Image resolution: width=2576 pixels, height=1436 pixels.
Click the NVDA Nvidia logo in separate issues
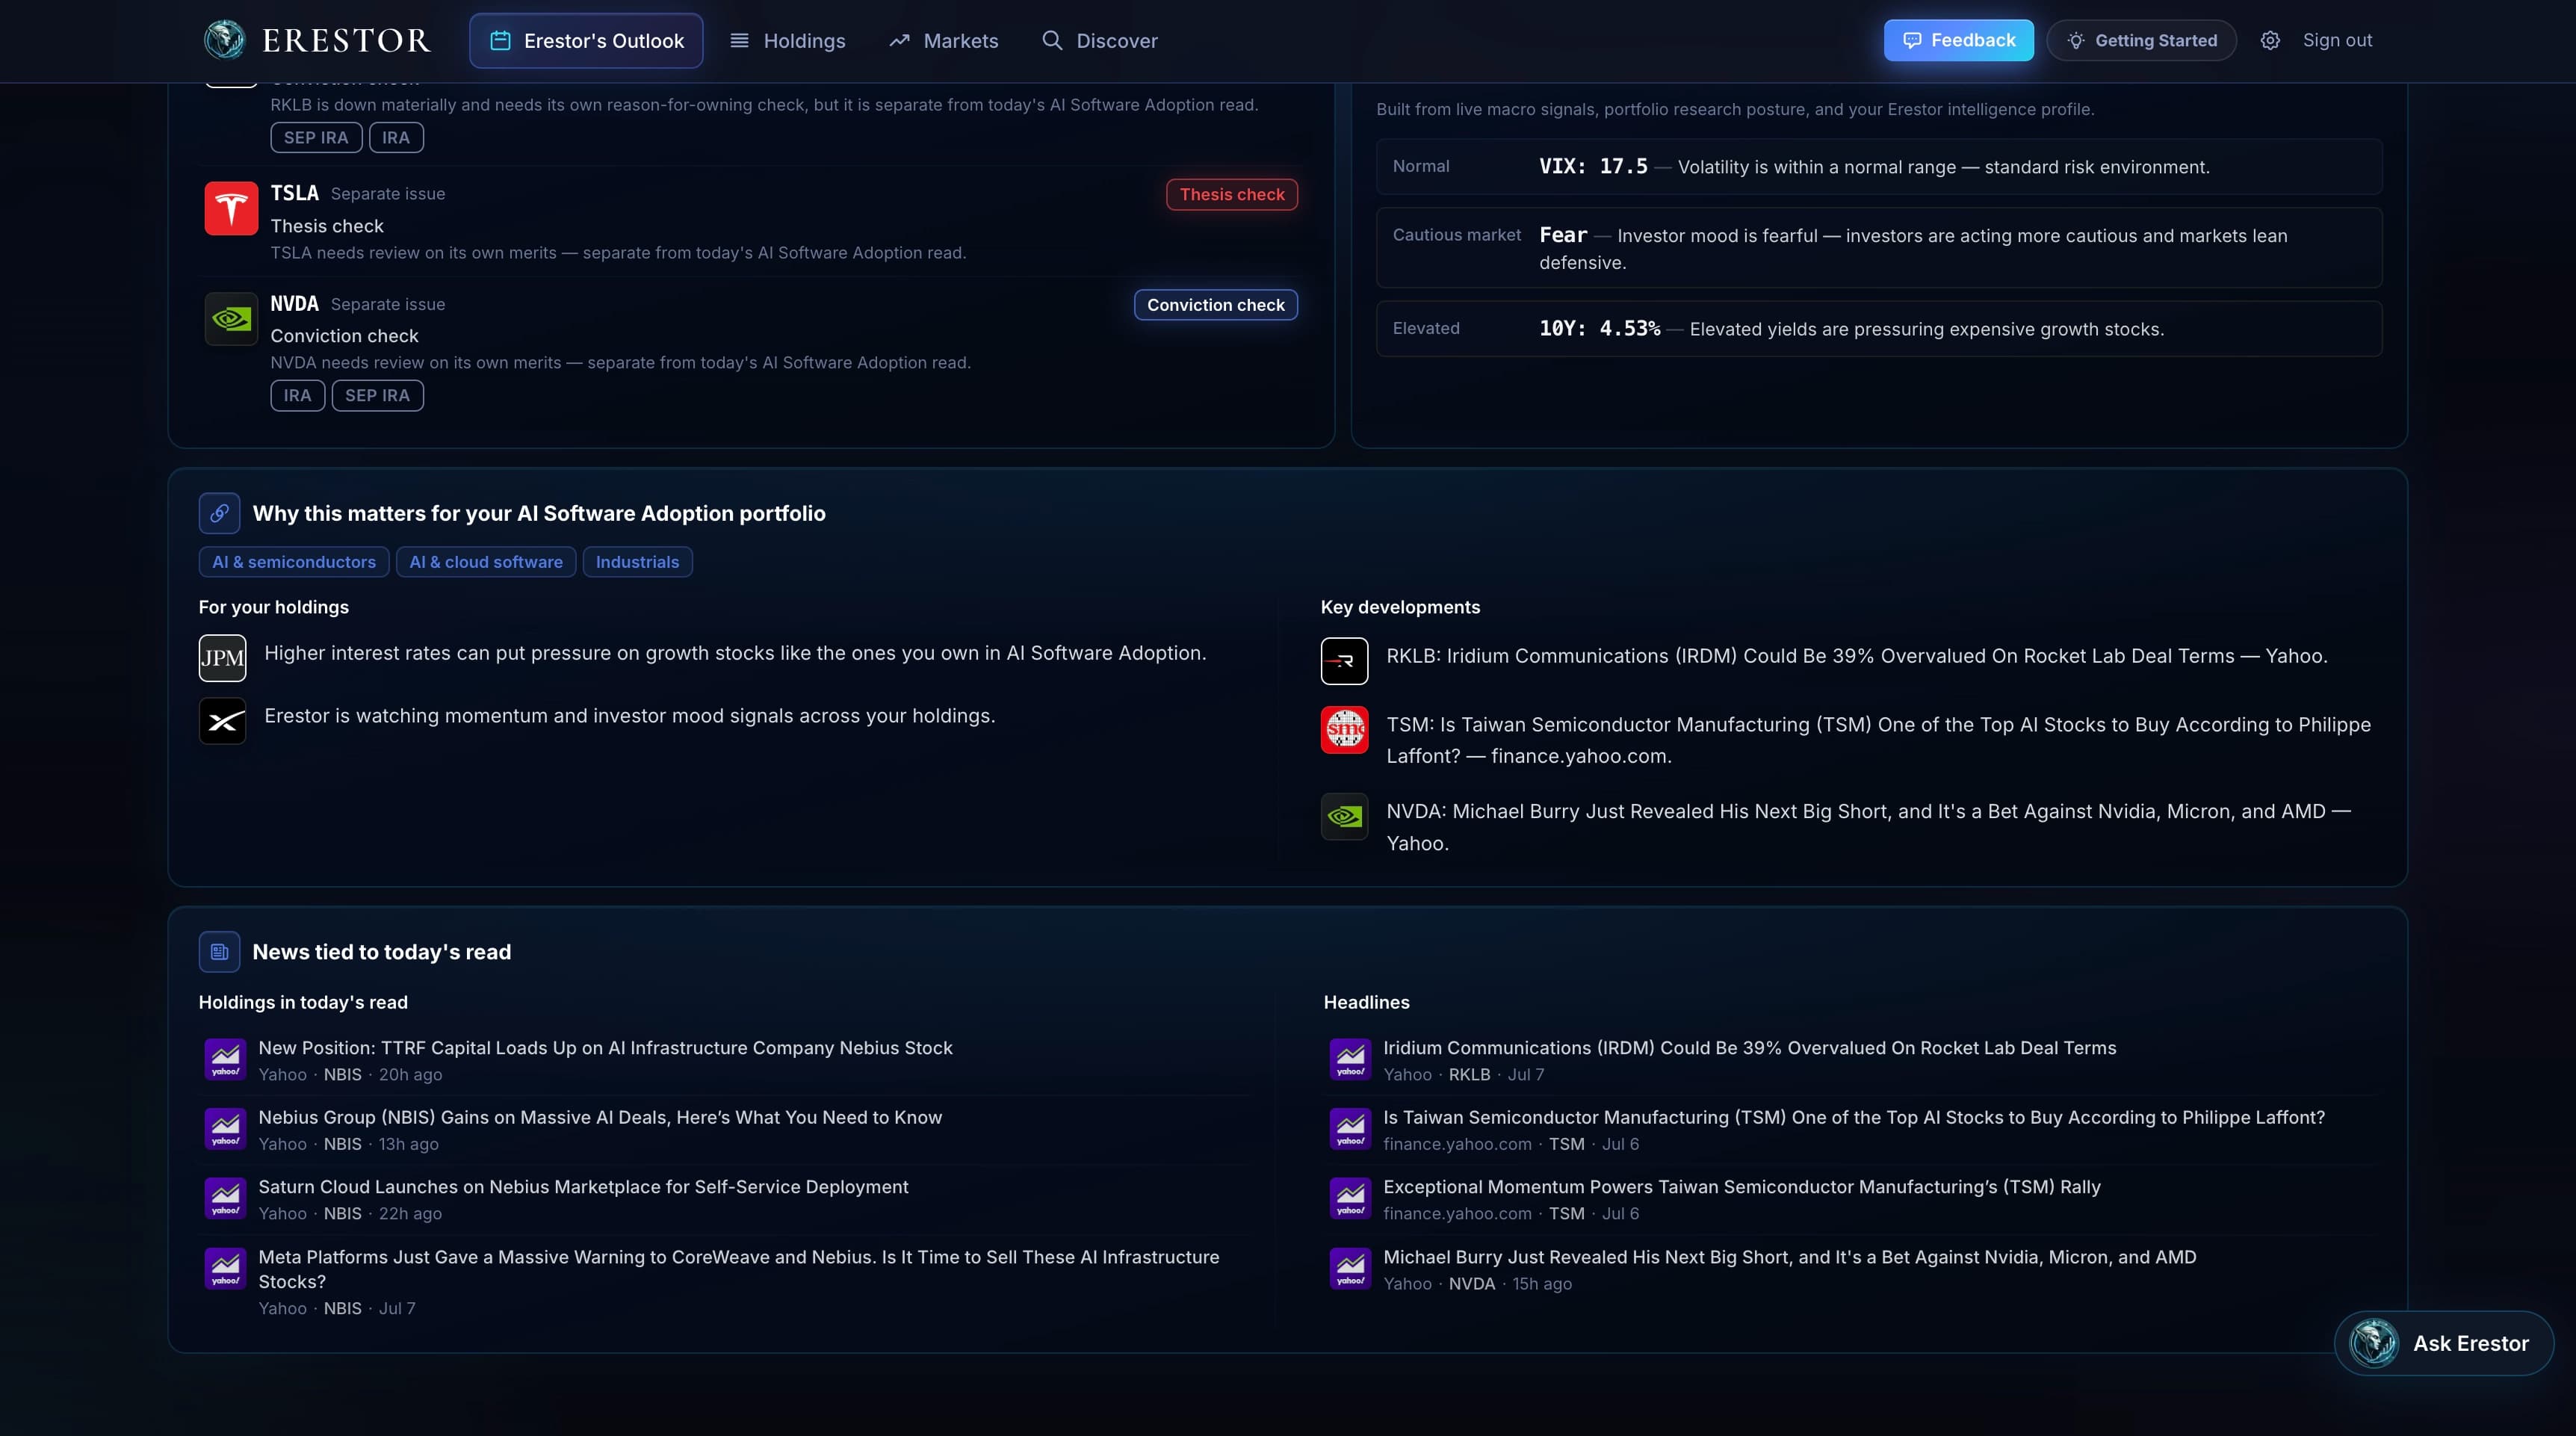pos(231,318)
